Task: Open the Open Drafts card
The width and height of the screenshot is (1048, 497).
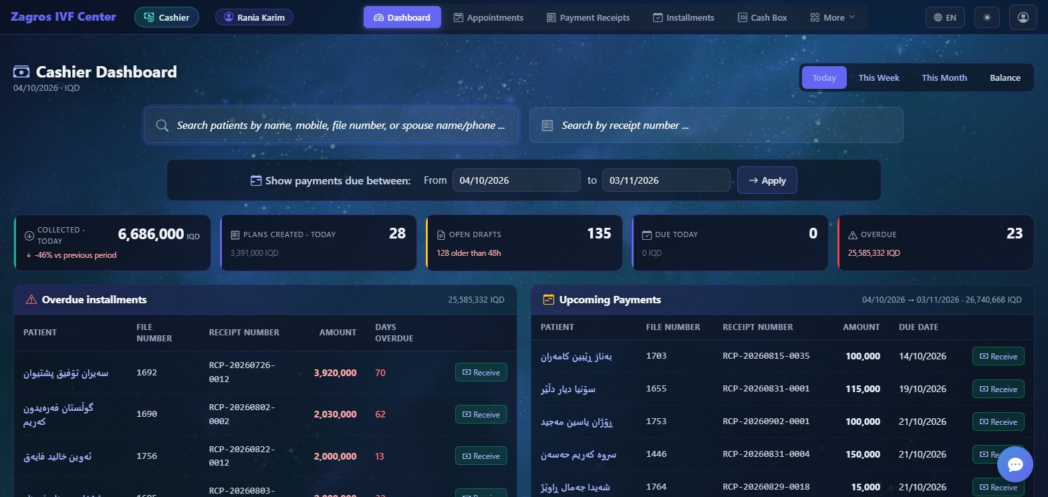Action: 524,242
